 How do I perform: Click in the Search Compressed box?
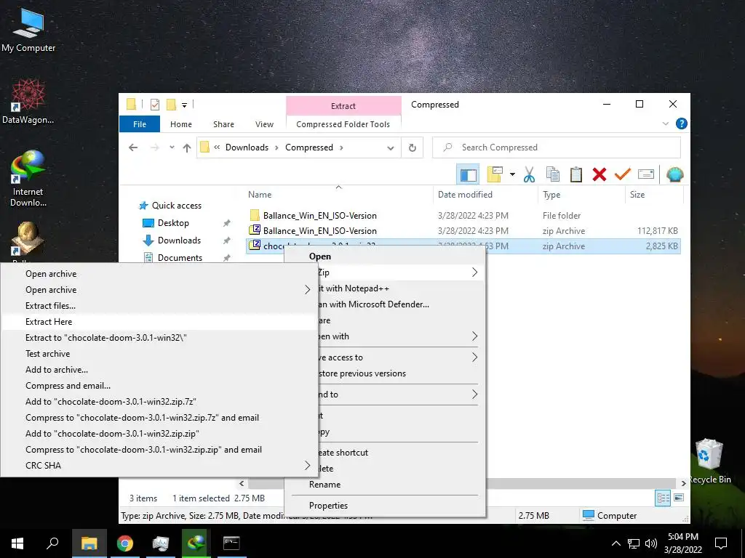coord(557,147)
